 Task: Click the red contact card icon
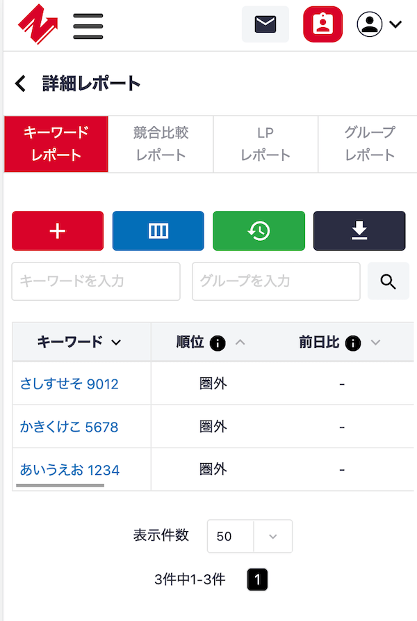click(322, 24)
